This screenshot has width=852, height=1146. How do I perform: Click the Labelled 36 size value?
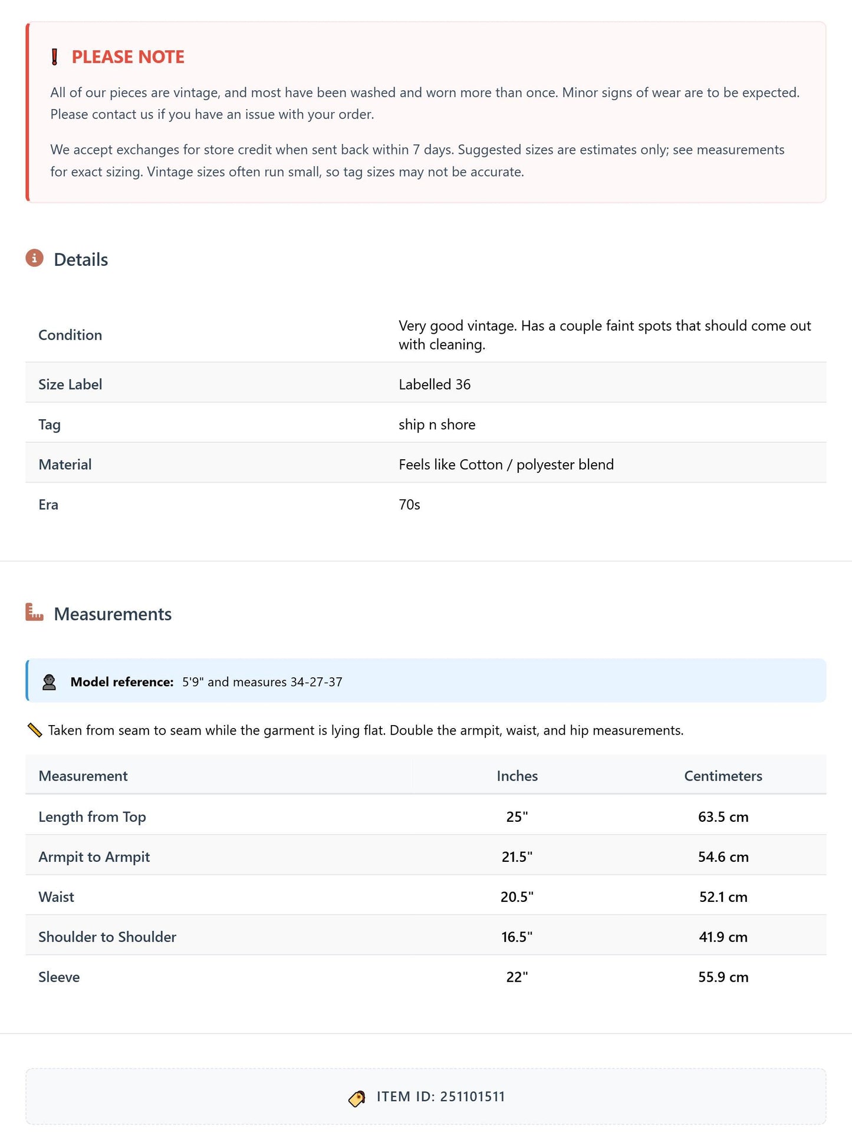coord(435,384)
